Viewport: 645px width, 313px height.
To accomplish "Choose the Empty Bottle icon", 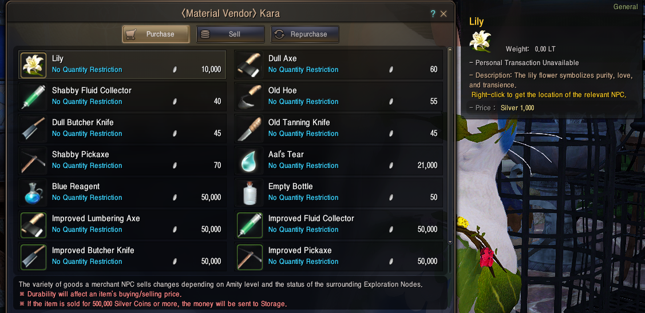I will click(250, 192).
